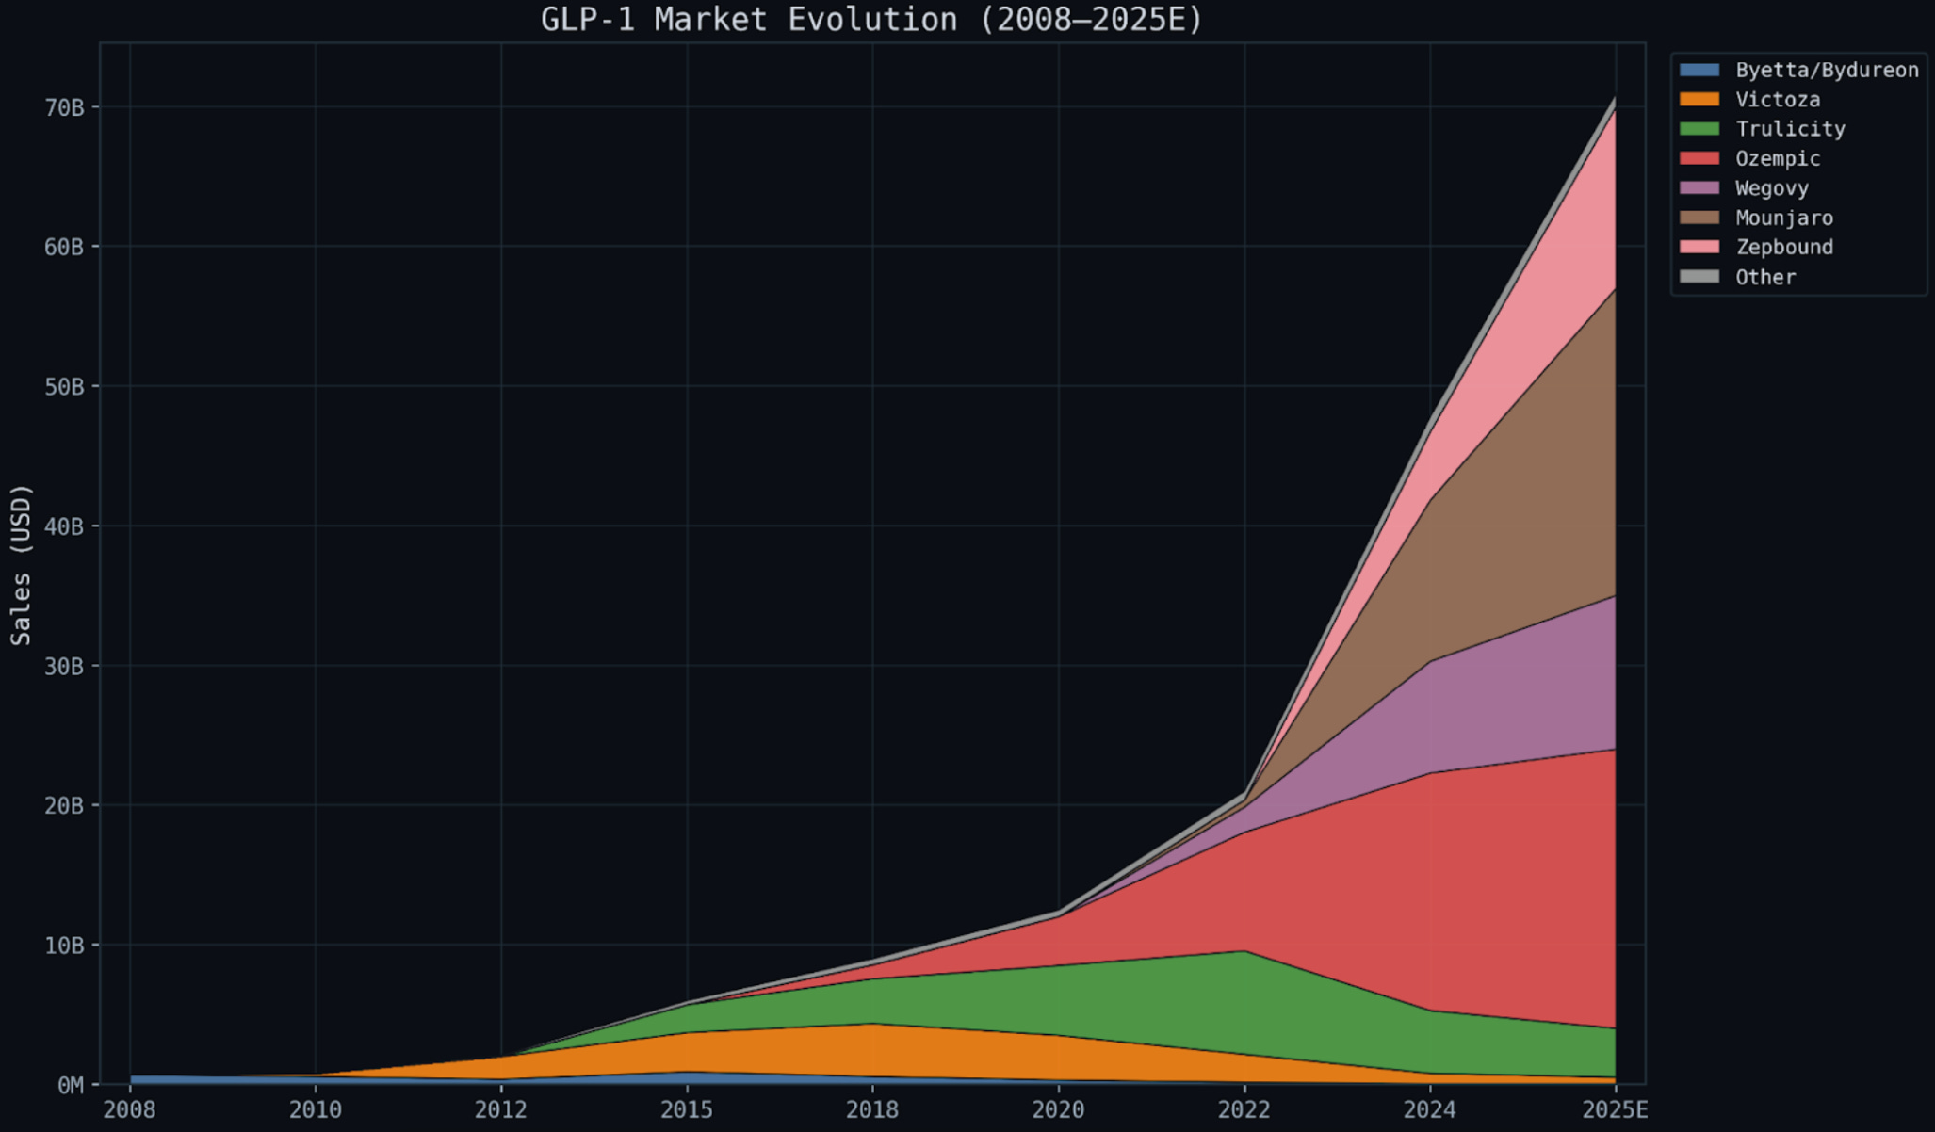1935x1132 pixels.
Task: Click the Mounjaro brown legend swatch
Action: tap(1699, 218)
